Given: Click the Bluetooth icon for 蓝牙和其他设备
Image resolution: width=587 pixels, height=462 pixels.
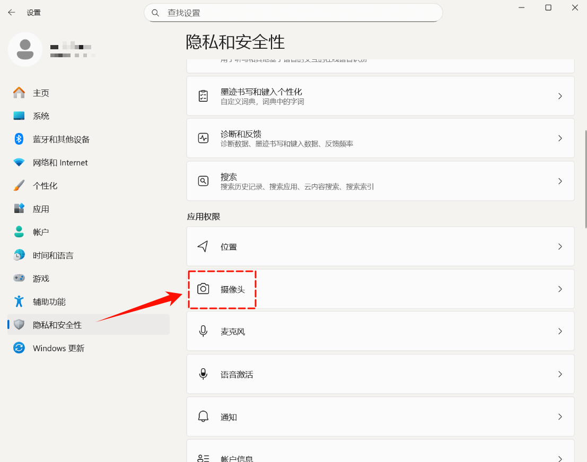Looking at the screenshot, I should (17, 139).
